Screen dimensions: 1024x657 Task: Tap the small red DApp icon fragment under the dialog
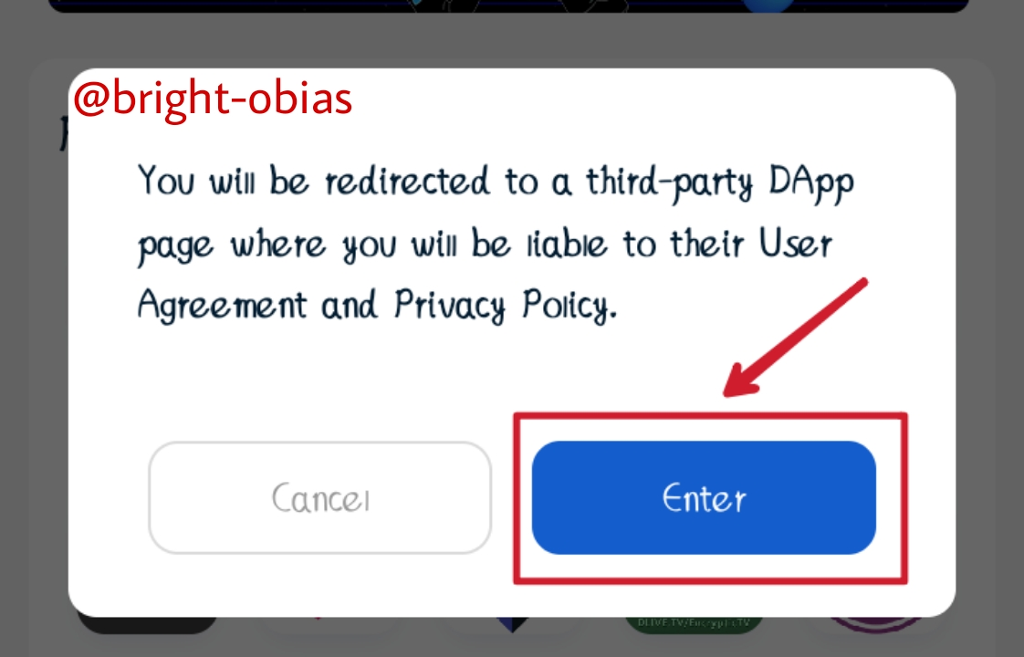pos(318,617)
